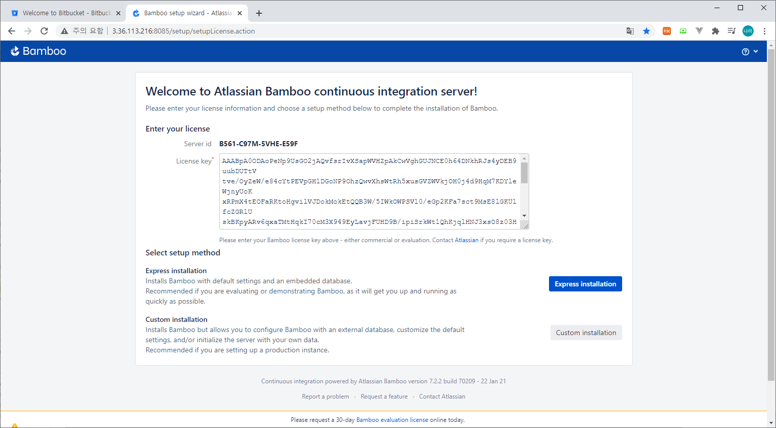The image size is (776, 428).
Task: Open Bamboo evaluation license link
Action: [392, 420]
